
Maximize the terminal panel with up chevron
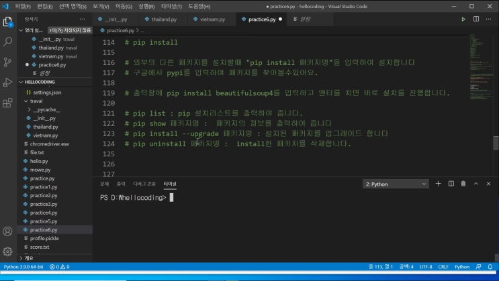(x=476, y=184)
